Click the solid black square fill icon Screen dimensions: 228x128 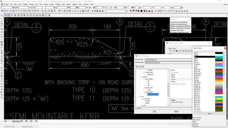click(141, 11)
